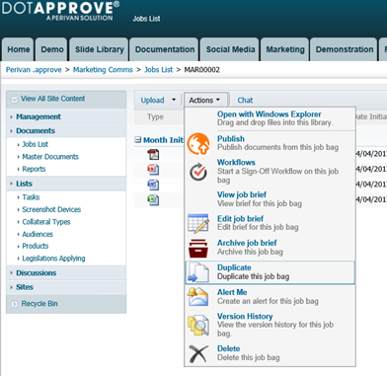Click the Upload toolbar button
This screenshot has height=376, width=387.
152,100
